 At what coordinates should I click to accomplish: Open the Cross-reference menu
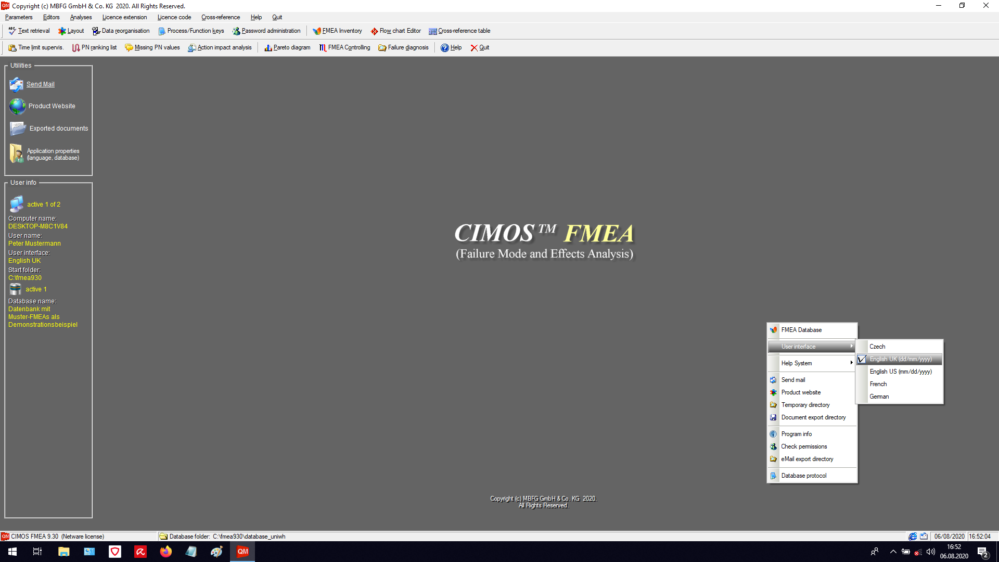pyautogui.click(x=221, y=17)
